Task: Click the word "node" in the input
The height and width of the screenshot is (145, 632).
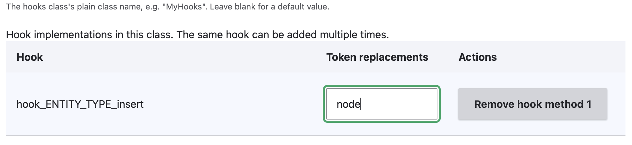Action: coord(348,104)
